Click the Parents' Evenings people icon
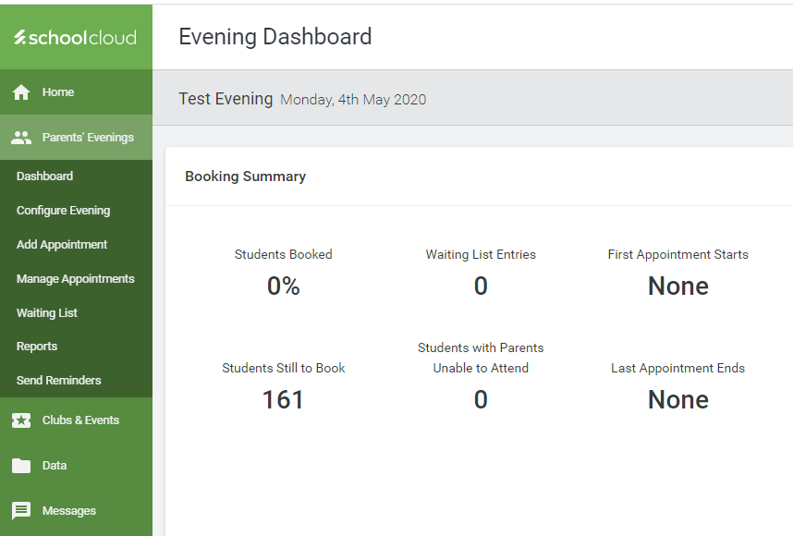Screen dimensions: 793x536 (21, 138)
